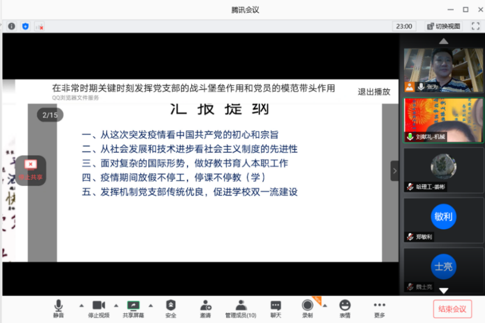Mute the microphone with 静音
Viewport: 485px width, 323px height.
tap(58, 308)
